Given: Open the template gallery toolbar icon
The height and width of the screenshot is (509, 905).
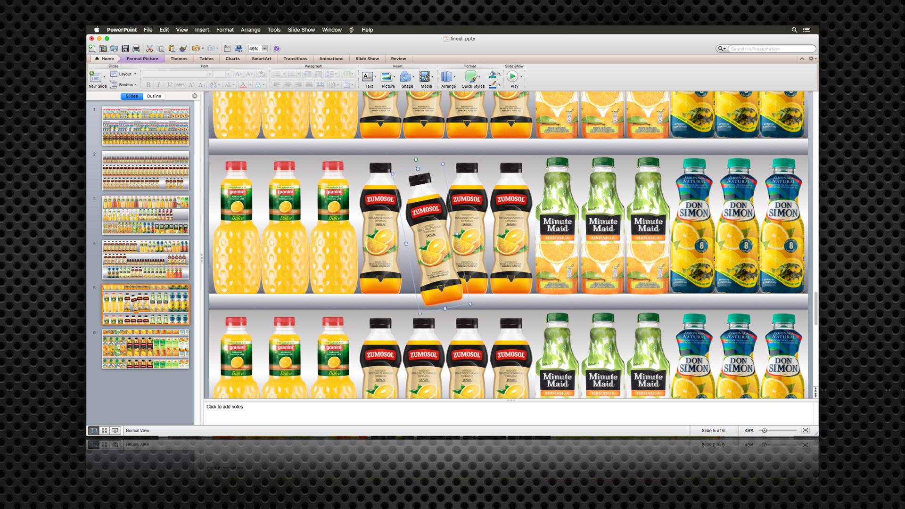Looking at the screenshot, I should click(x=103, y=49).
